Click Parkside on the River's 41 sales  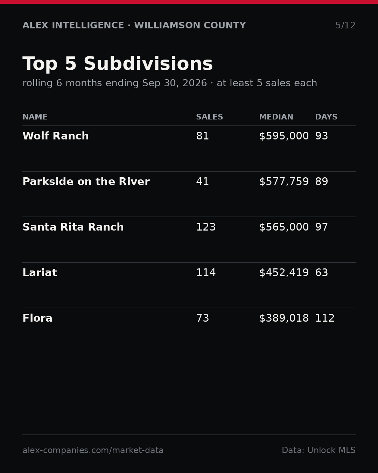(202, 182)
